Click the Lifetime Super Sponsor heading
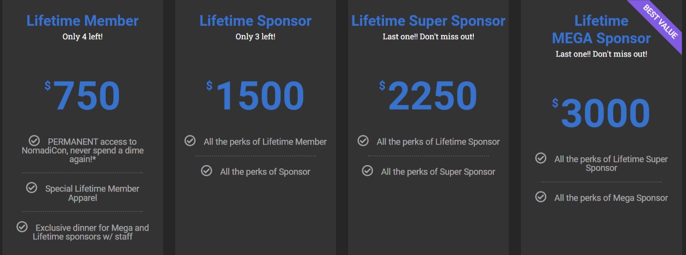 (x=428, y=21)
